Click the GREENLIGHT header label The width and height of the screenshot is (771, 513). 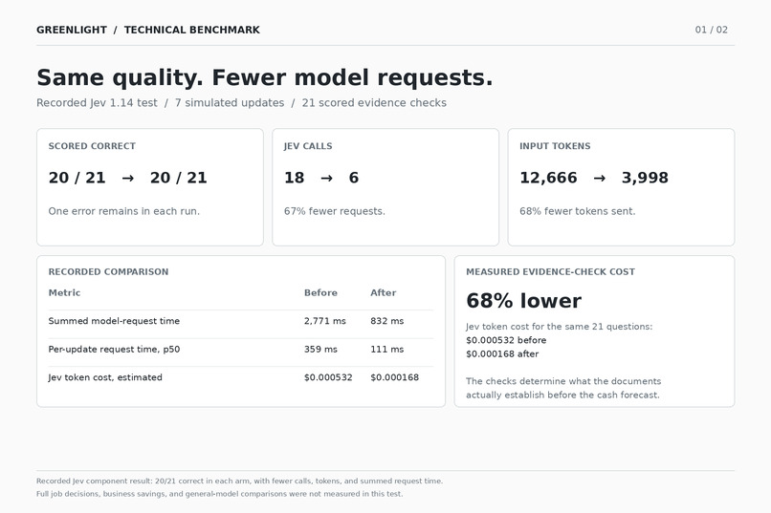[72, 30]
